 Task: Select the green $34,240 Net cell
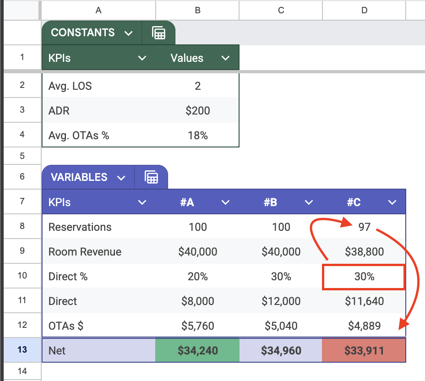coord(197,351)
